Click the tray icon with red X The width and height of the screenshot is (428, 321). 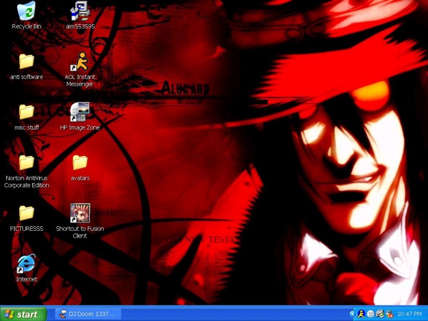[390, 314]
